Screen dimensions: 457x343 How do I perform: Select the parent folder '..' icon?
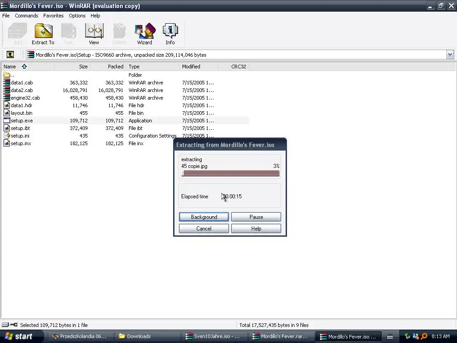coord(7,75)
